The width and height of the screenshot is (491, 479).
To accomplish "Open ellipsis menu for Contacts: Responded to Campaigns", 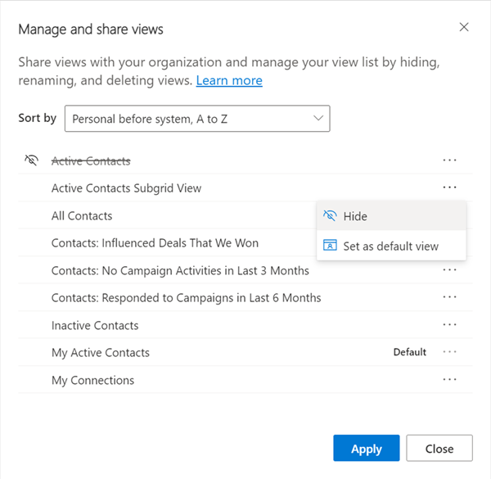I will [448, 297].
